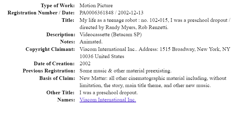Click the Names label

click(66, 100)
